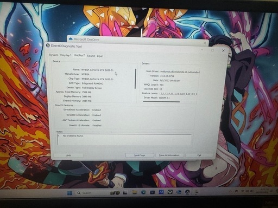Click AGP Texture Acceleration 'Enabled' value
The height and width of the screenshot is (208, 278).
point(97,120)
